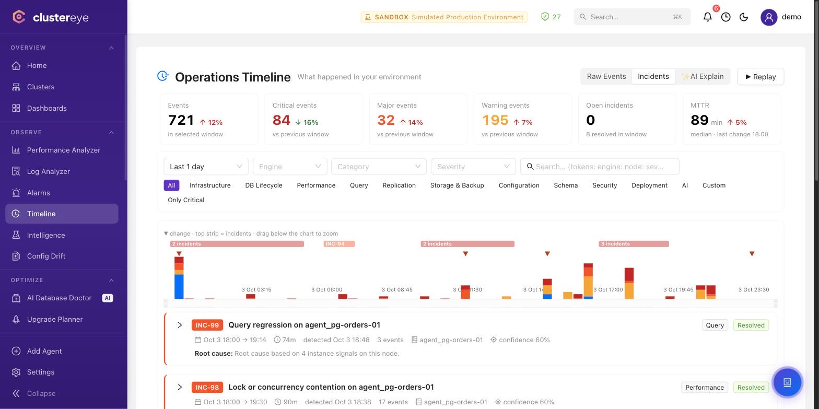Viewport: 819px width, 409px height.
Task: Open Config Drift page
Action: click(62, 256)
